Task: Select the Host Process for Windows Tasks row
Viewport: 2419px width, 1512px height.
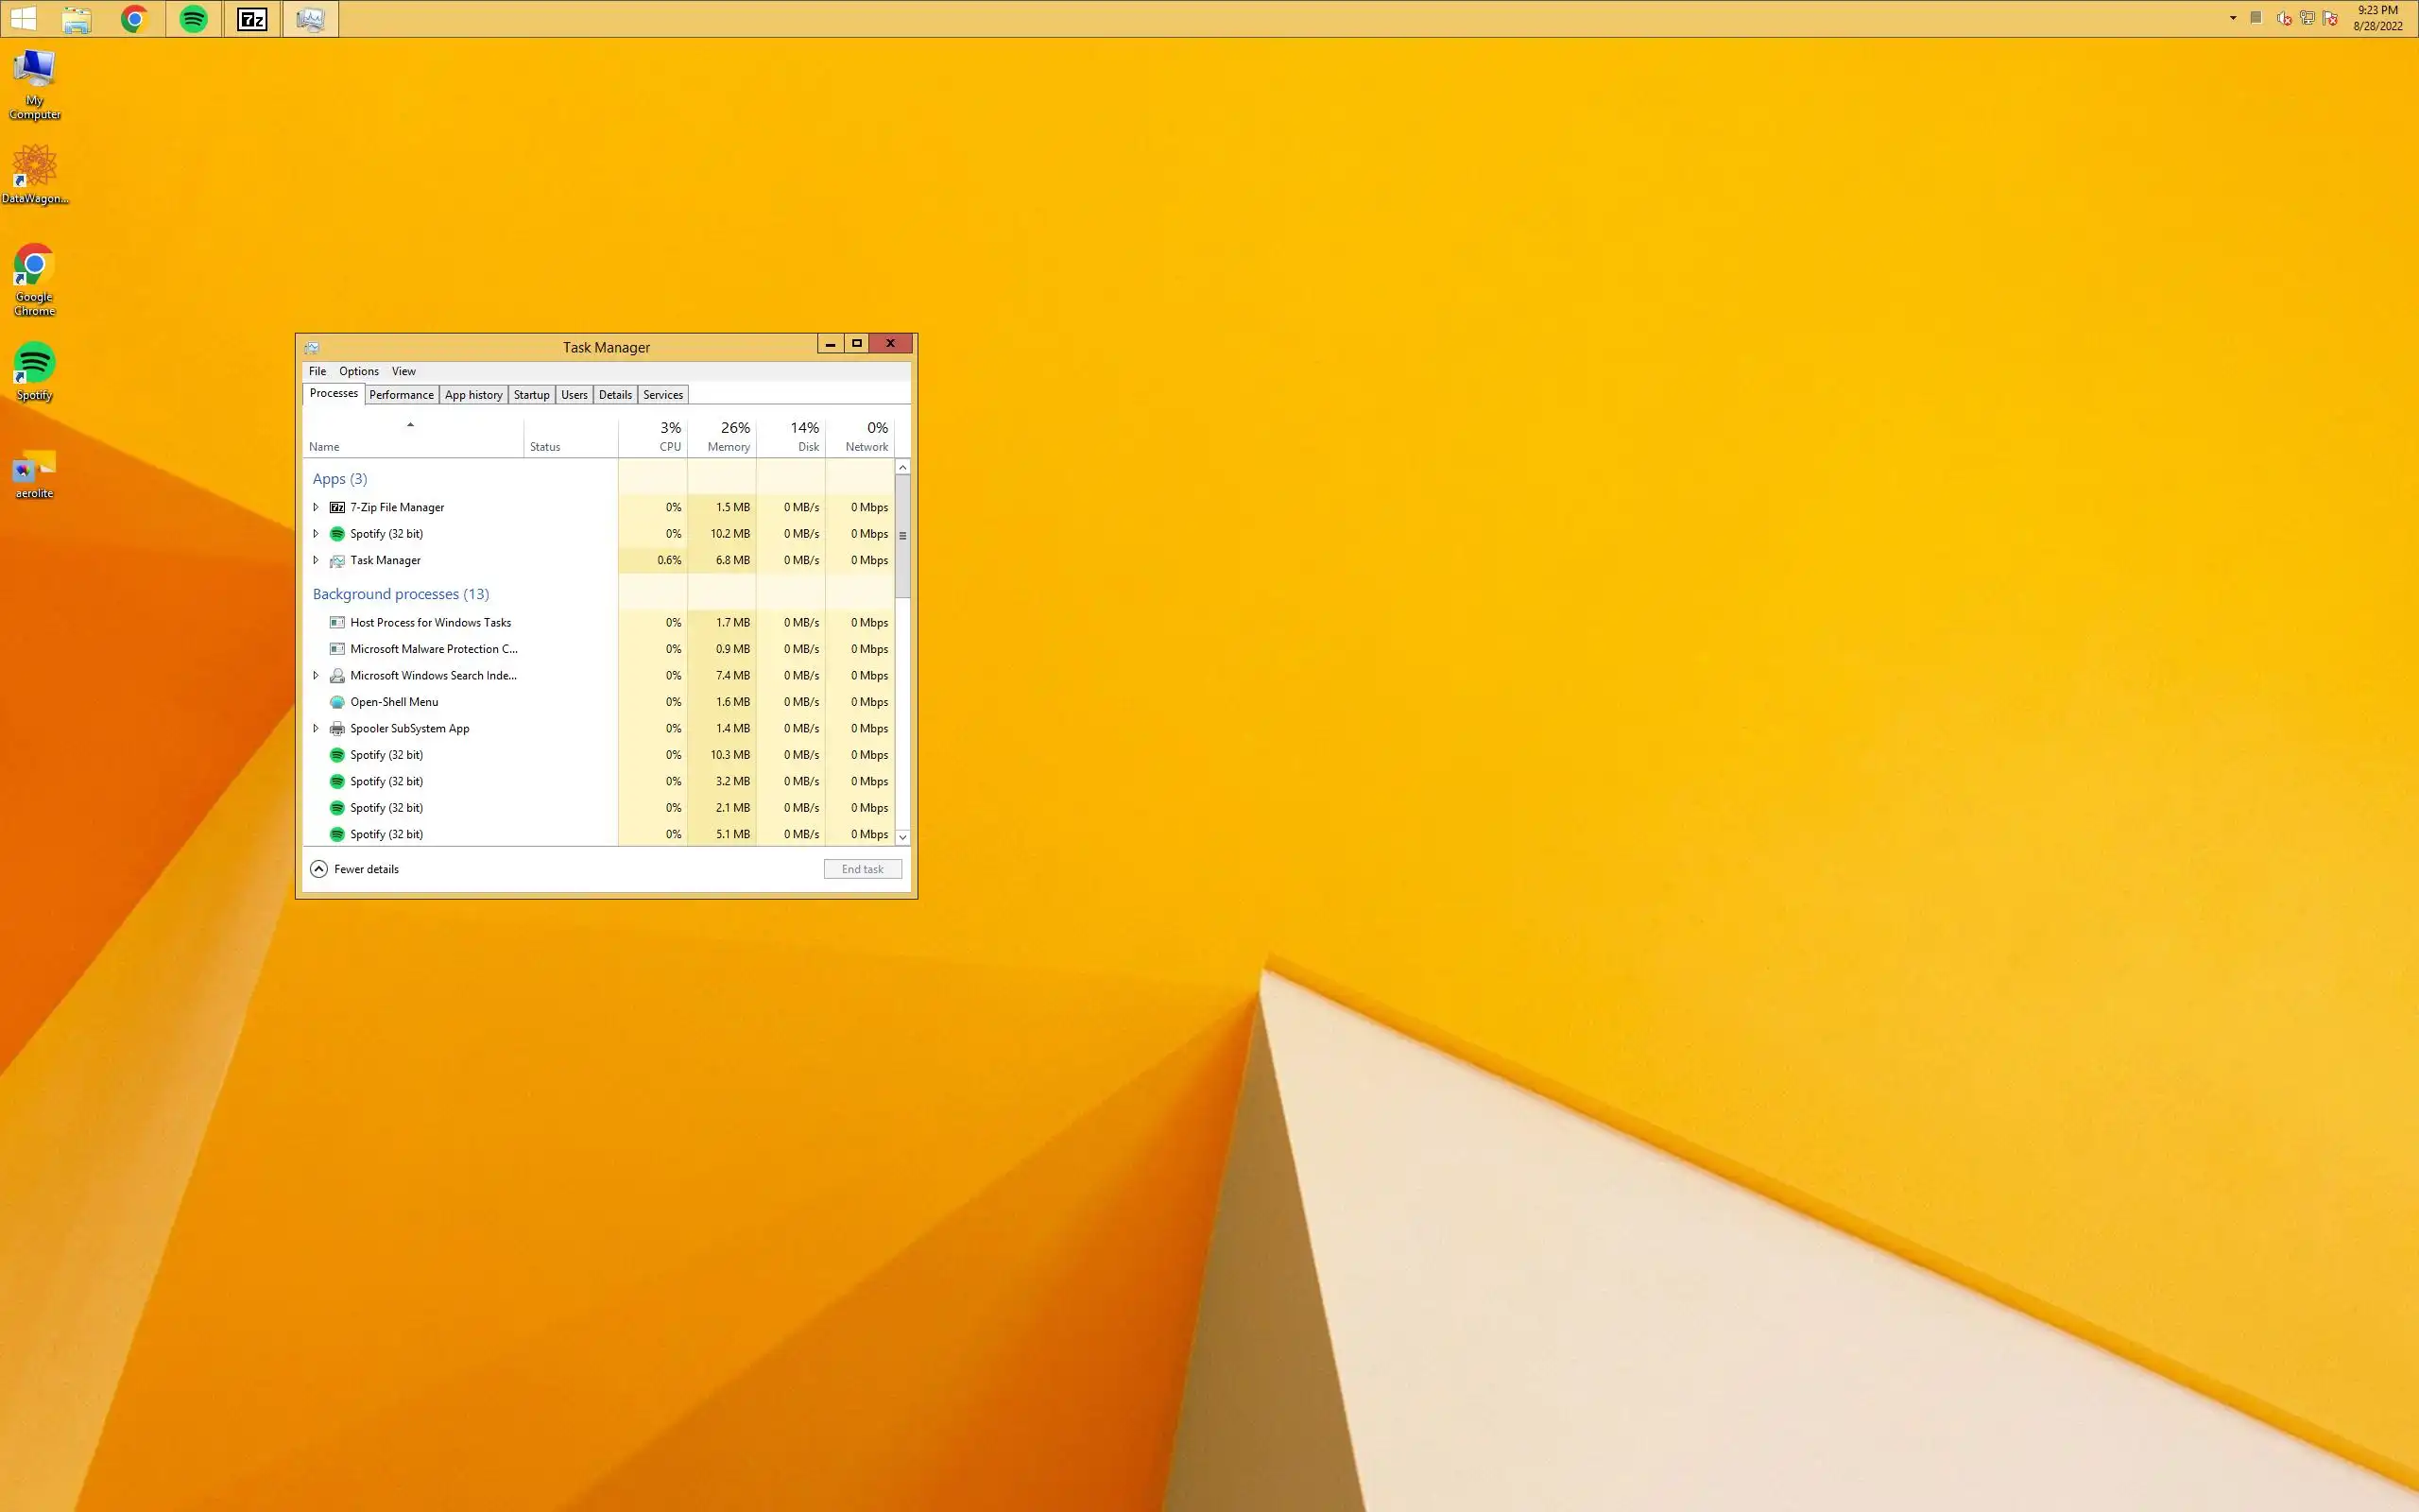Action: click(430, 622)
